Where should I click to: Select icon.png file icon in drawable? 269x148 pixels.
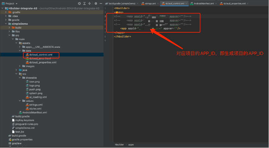(27, 82)
